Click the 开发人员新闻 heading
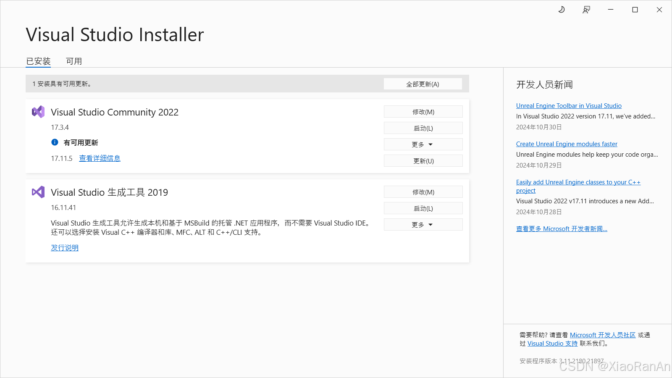The width and height of the screenshot is (672, 378). point(544,85)
